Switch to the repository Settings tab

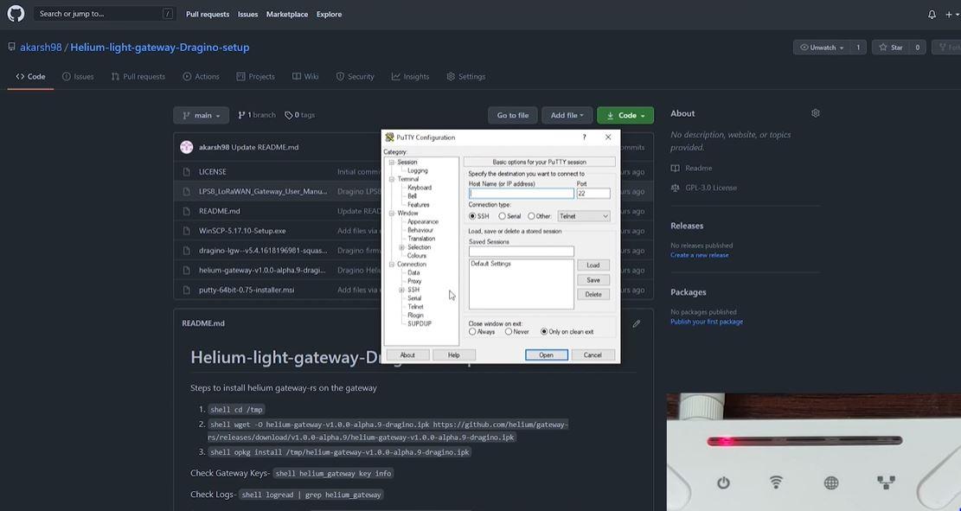[x=465, y=77]
